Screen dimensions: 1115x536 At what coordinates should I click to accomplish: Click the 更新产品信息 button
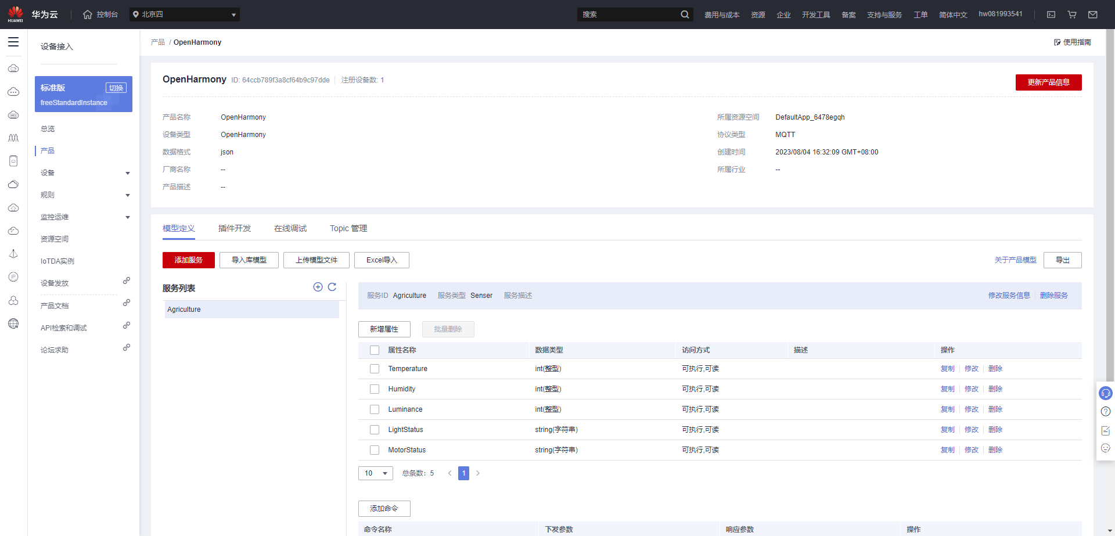coord(1049,82)
